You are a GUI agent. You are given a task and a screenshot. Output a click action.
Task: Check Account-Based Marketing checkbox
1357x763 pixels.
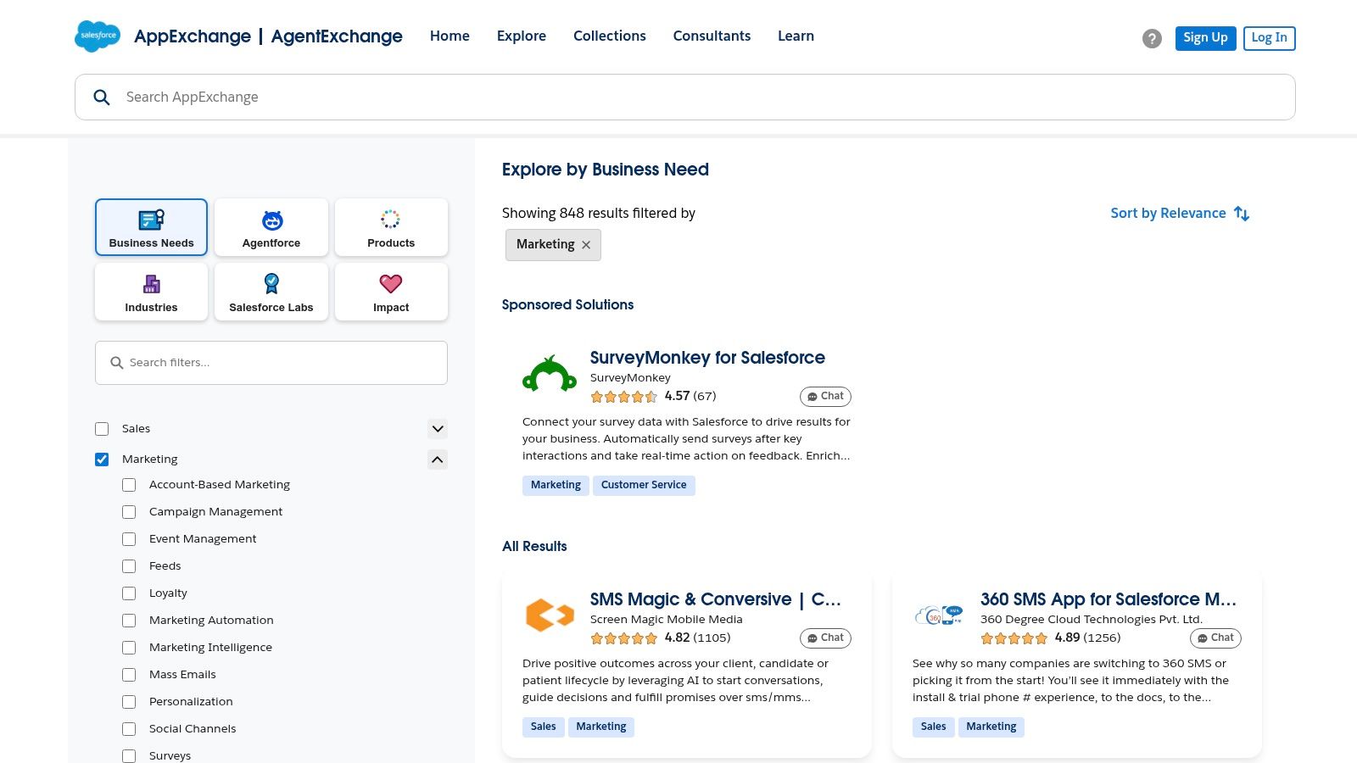(x=129, y=485)
